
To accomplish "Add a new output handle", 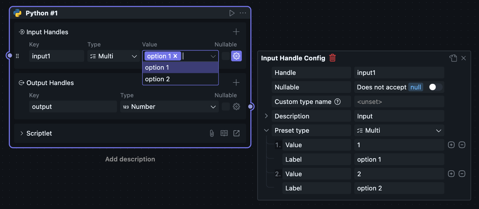I will click(236, 83).
